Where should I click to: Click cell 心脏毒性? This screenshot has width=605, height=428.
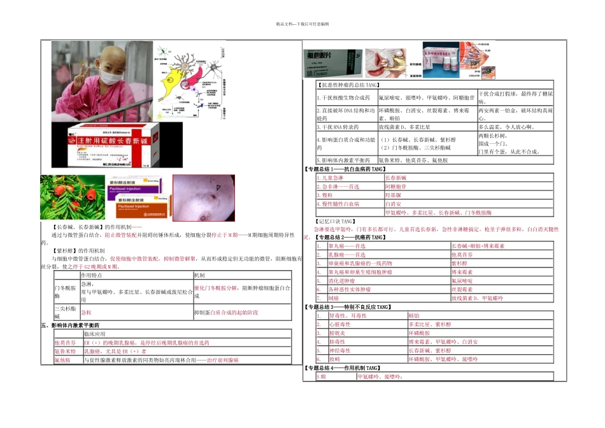click(x=340, y=324)
